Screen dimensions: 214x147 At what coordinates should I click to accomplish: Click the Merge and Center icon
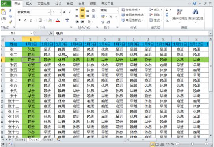(93, 16)
